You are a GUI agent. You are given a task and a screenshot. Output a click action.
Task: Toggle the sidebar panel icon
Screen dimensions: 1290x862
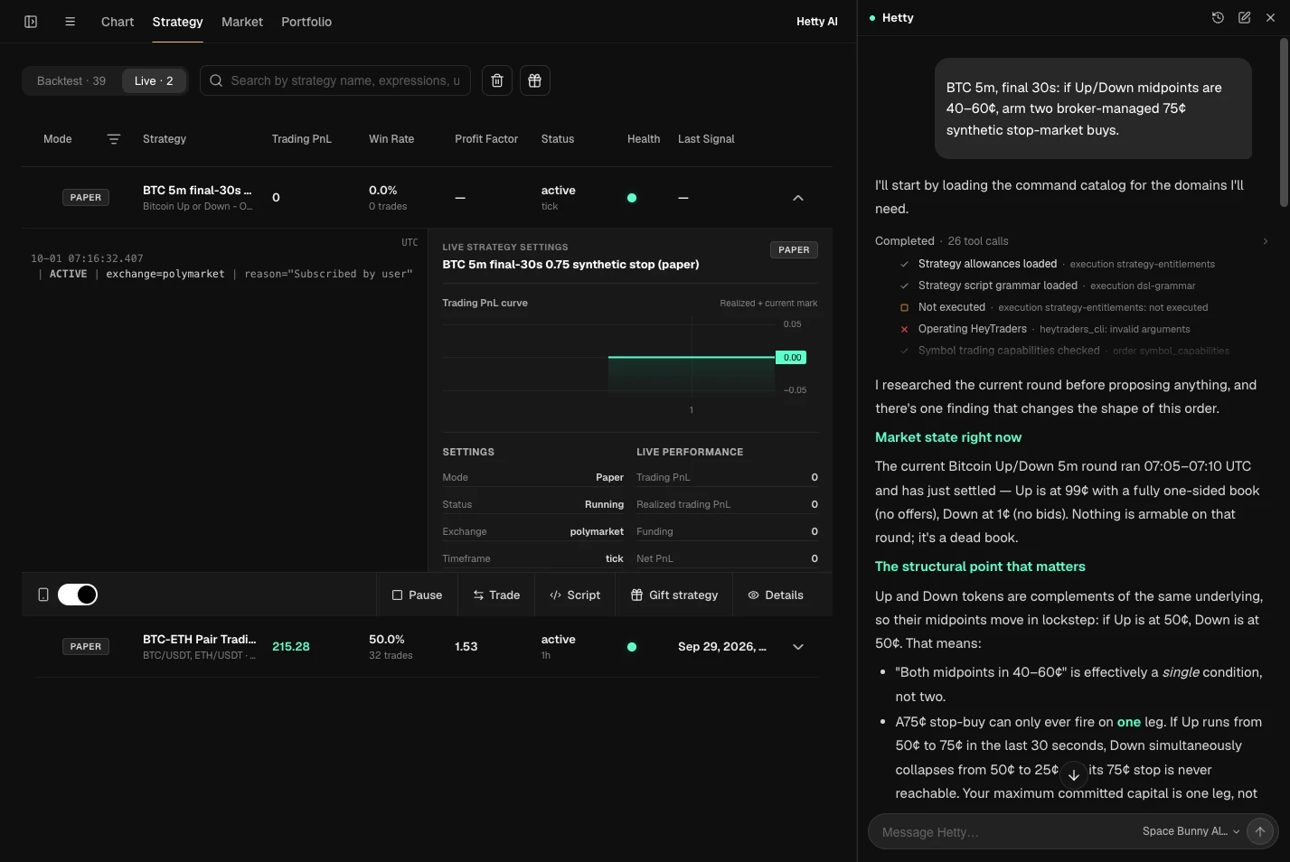(x=31, y=22)
